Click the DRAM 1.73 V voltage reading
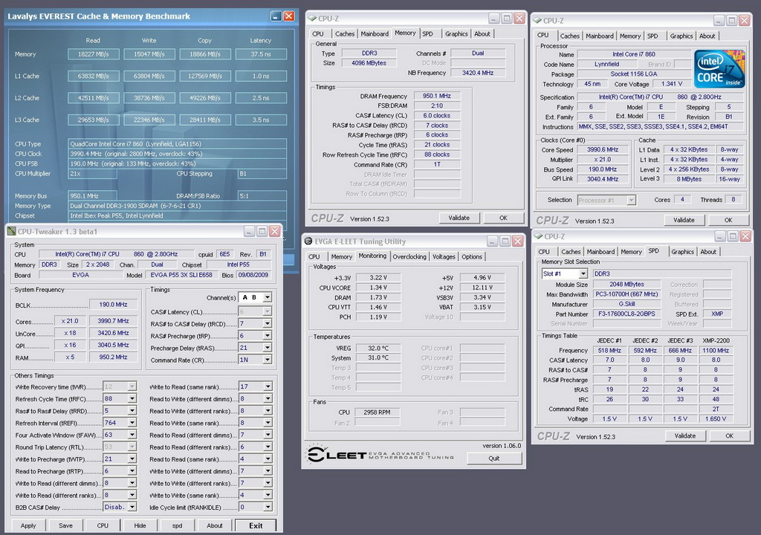The image size is (761, 535). (378, 297)
